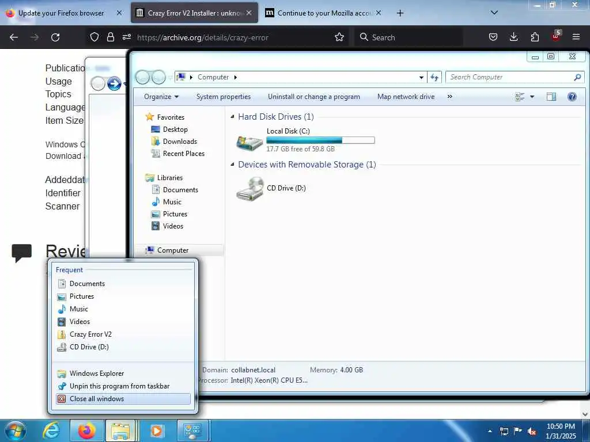
Task: Switch to Continue to your Mozilla account tab
Action: (x=324, y=13)
